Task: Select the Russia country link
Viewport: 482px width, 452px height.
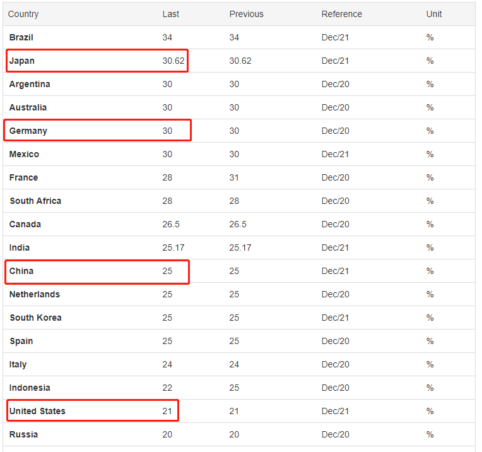Action: 23,435
